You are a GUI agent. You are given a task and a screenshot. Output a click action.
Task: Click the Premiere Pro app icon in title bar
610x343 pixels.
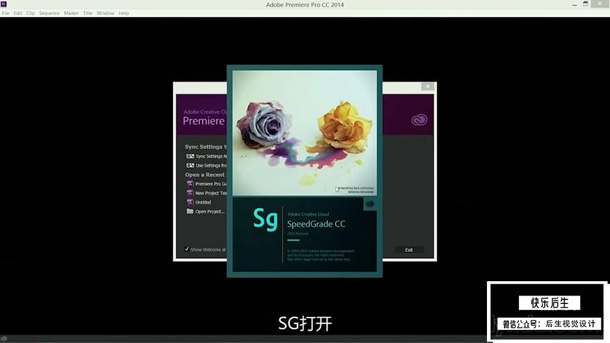tap(3, 4)
